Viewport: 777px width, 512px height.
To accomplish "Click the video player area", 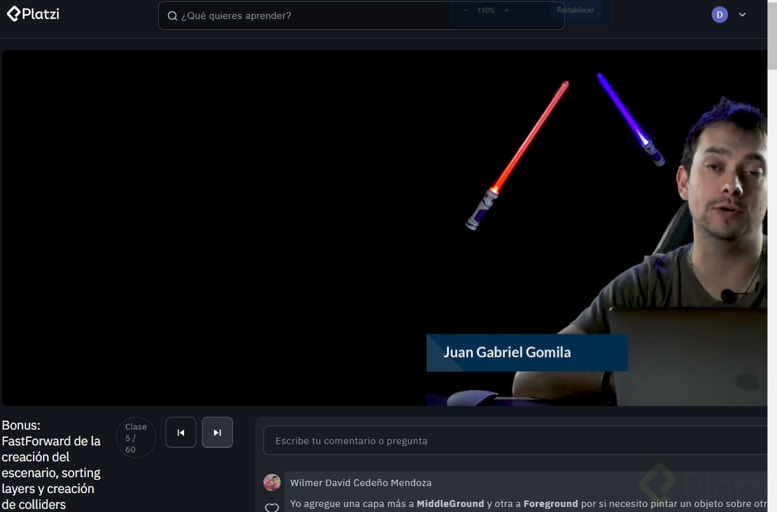I will point(384,228).
